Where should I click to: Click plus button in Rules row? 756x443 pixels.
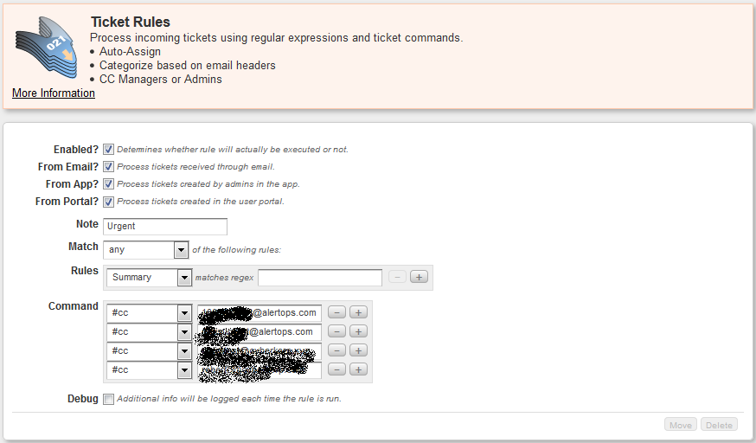coord(419,277)
